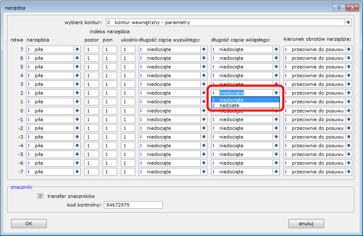Click arrow of layer -1 wypukłego cutting combo
The width and height of the screenshot is (363, 236).
pos(204,119)
